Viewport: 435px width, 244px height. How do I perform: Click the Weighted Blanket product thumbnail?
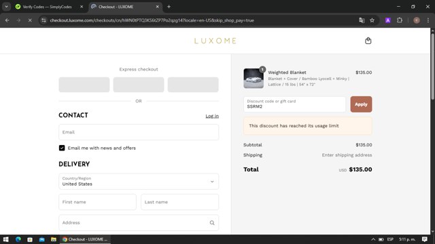click(254, 79)
